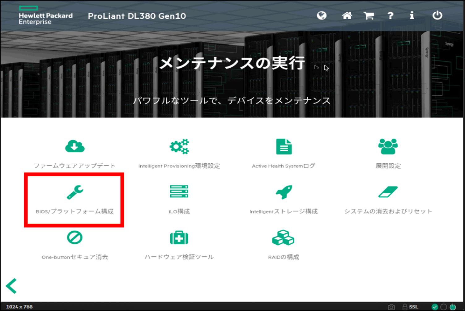The height and width of the screenshot is (311, 465).
Task: Select One-buttonセキュア消去 label
Action: (x=75, y=257)
